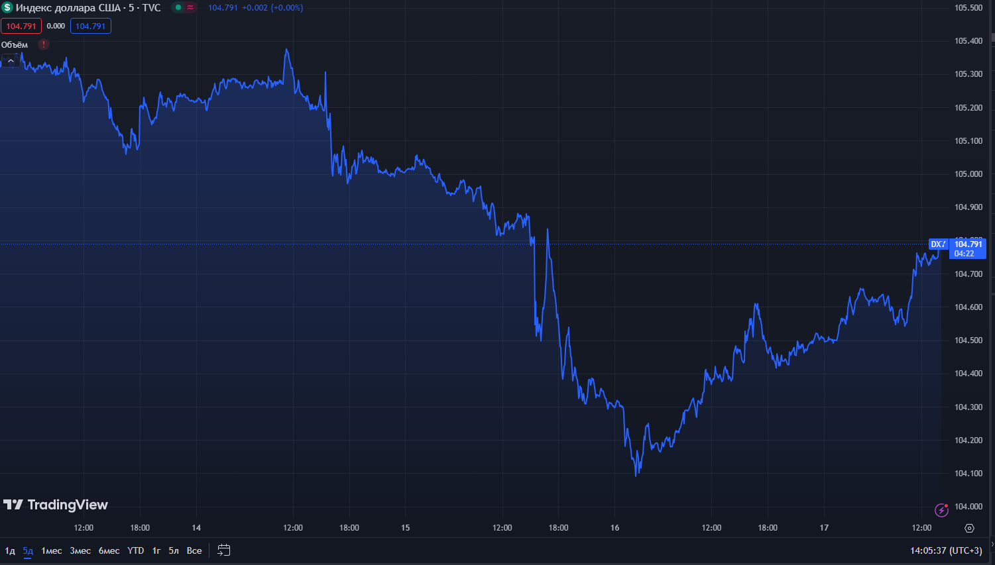995x565 pixels.
Task: Click the pink approximate data indicator icon
Action: pos(190,8)
